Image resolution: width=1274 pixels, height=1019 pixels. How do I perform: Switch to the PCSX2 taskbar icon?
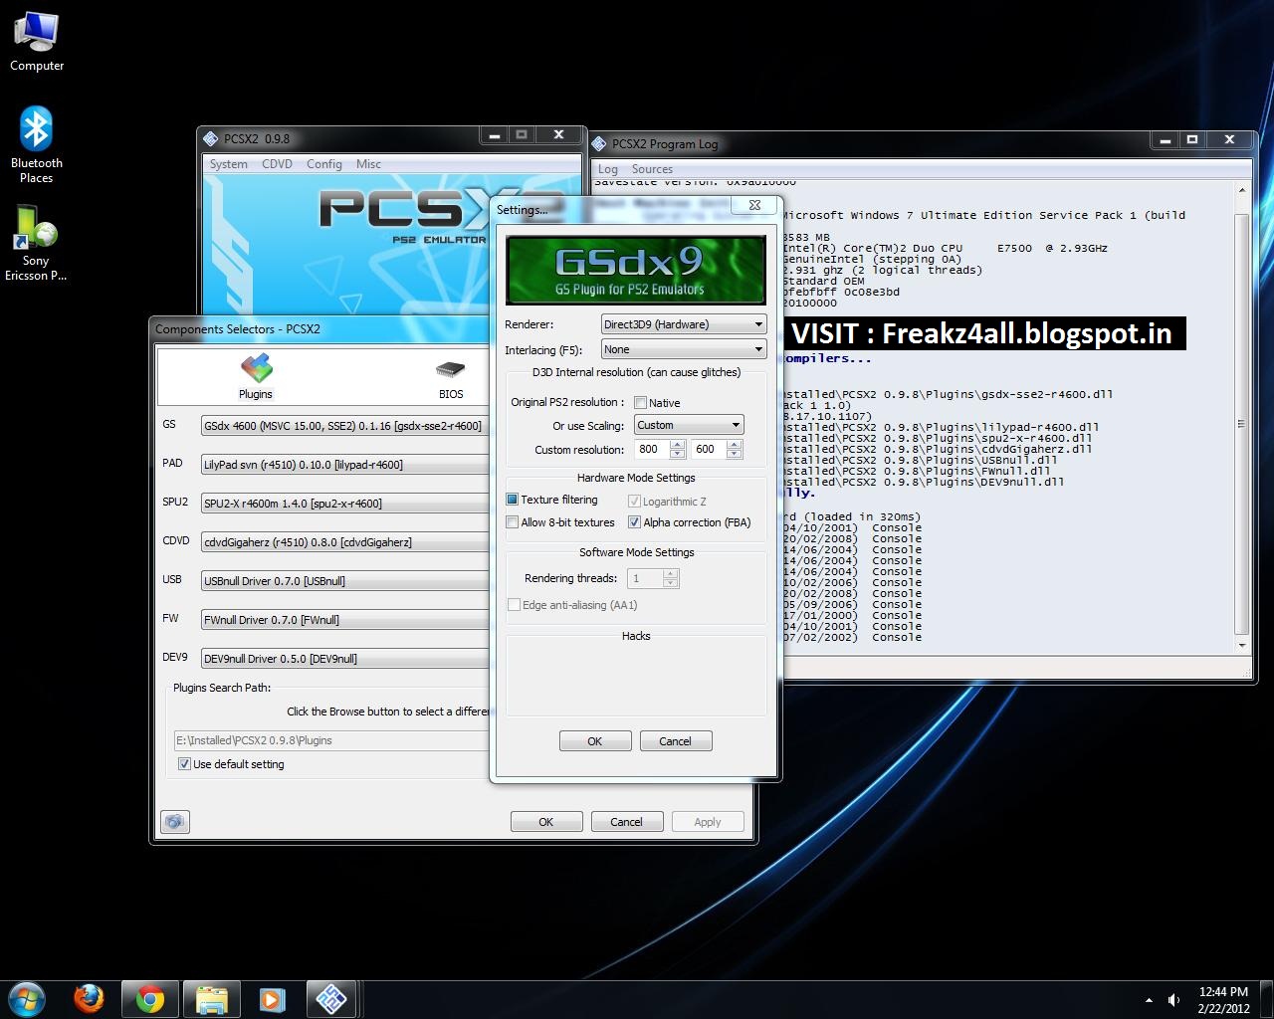331,999
